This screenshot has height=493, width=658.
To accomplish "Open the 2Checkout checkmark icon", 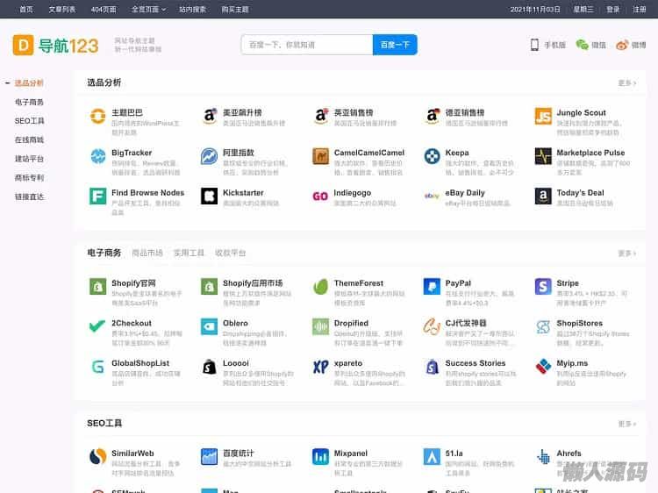I will coord(97,326).
